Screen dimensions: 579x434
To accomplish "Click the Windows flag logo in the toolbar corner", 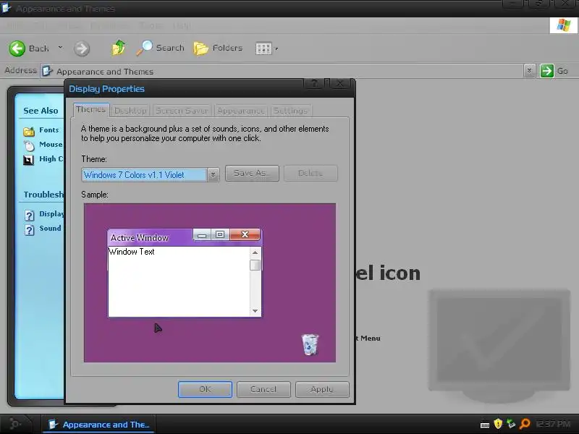I will (563, 25).
